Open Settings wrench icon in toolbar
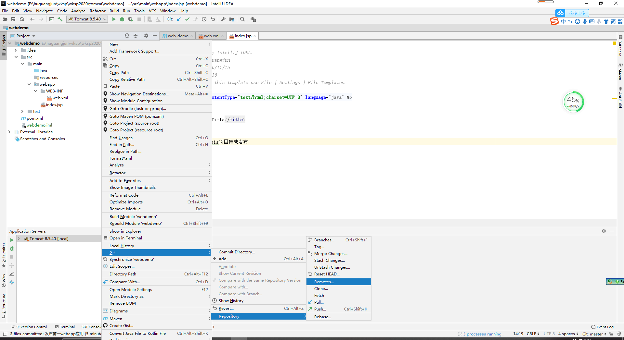The width and height of the screenshot is (624, 340). pos(223,19)
